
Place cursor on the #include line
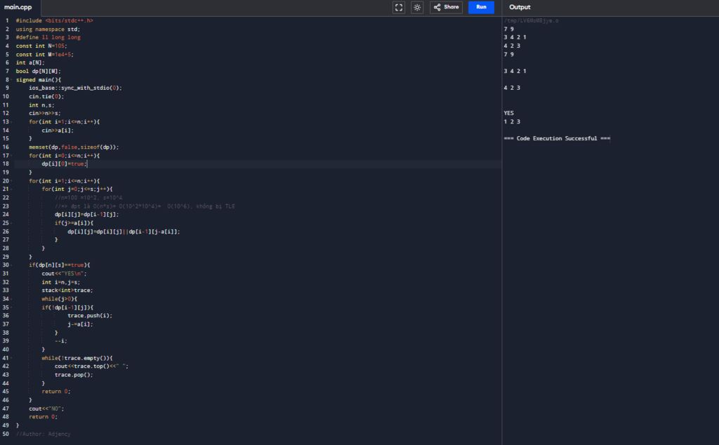point(54,21)
